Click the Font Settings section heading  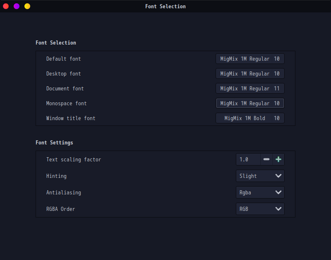point(54,142)
